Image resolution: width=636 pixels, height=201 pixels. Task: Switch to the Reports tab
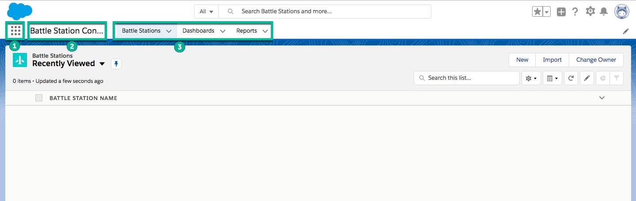point(247,31)
